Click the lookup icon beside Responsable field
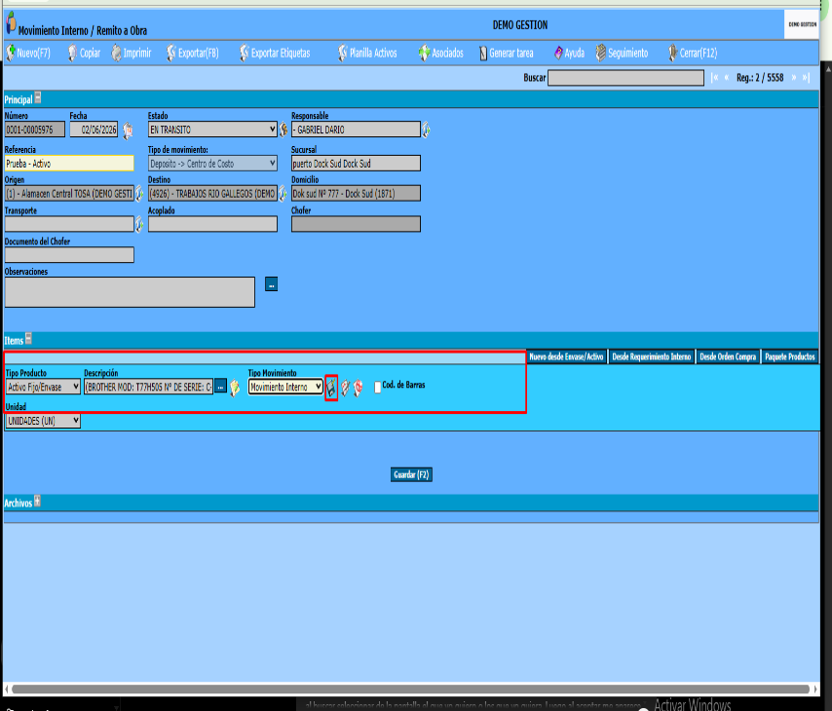This screenshot has height=711, width=832. pyautogui.click(x=426, y=130)
